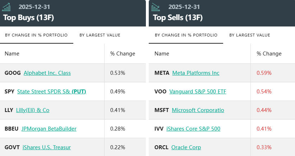Select Top Buys 'By Change in % Portfolio' tab

36,35
